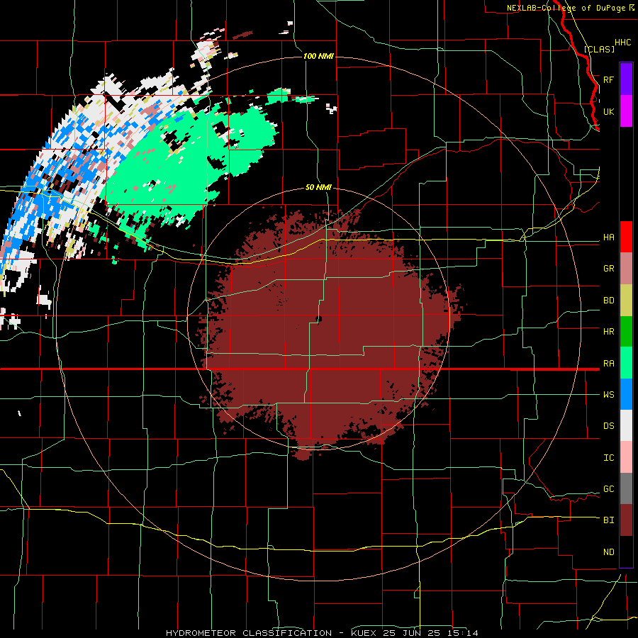The height and width of the screenshot is (638, 638).
Task: Click the 'GR' legend label
Action: click(x=608, y=269)
